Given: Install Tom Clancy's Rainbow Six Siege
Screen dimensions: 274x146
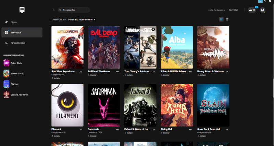Looking at the screenshot, I should tap(129, 75).
